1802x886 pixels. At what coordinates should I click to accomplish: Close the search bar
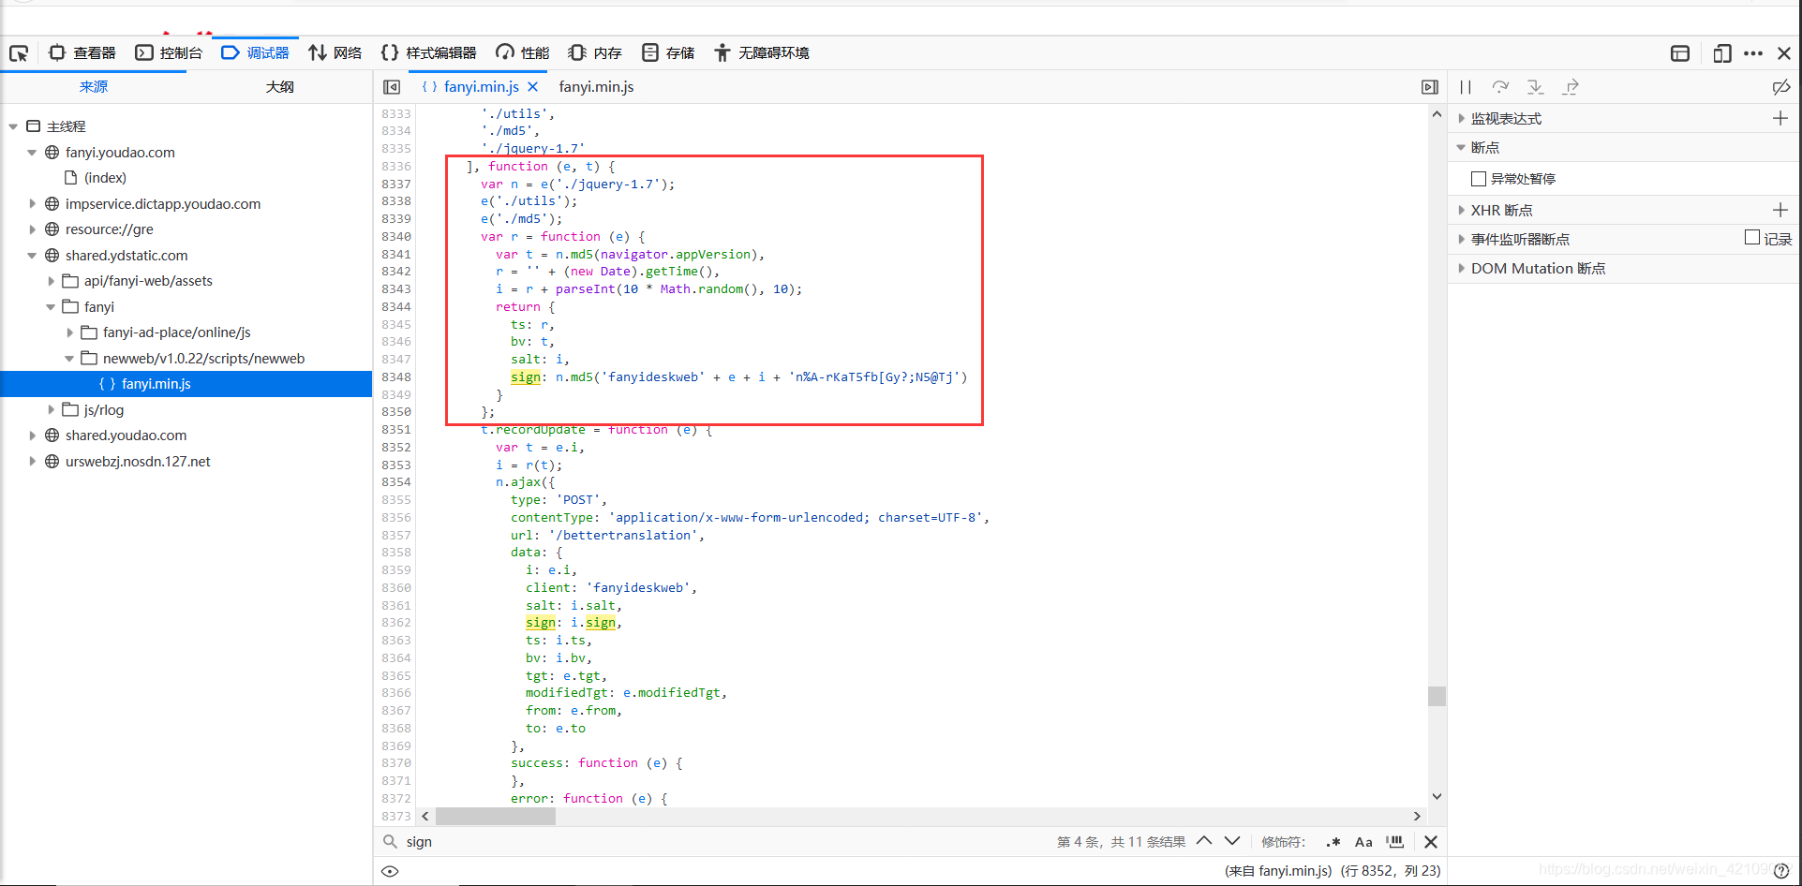point(1431,842)
